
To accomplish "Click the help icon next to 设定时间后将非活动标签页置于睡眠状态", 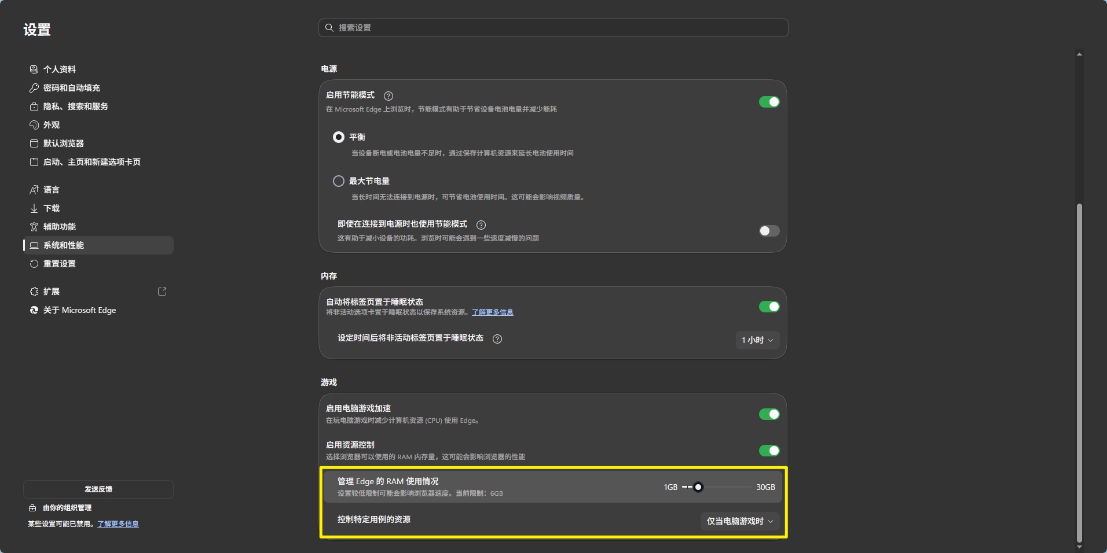I will click(497, 339).
